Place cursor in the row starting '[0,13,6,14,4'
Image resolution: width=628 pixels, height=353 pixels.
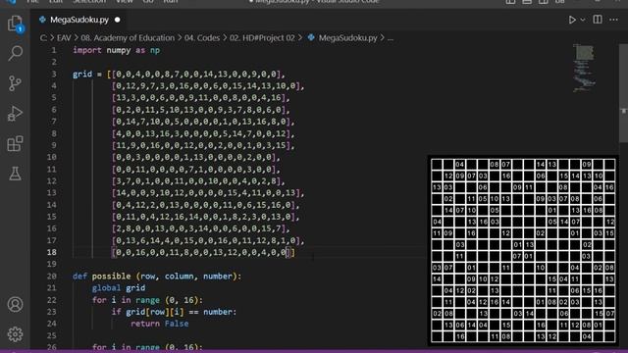coord(208,240)
